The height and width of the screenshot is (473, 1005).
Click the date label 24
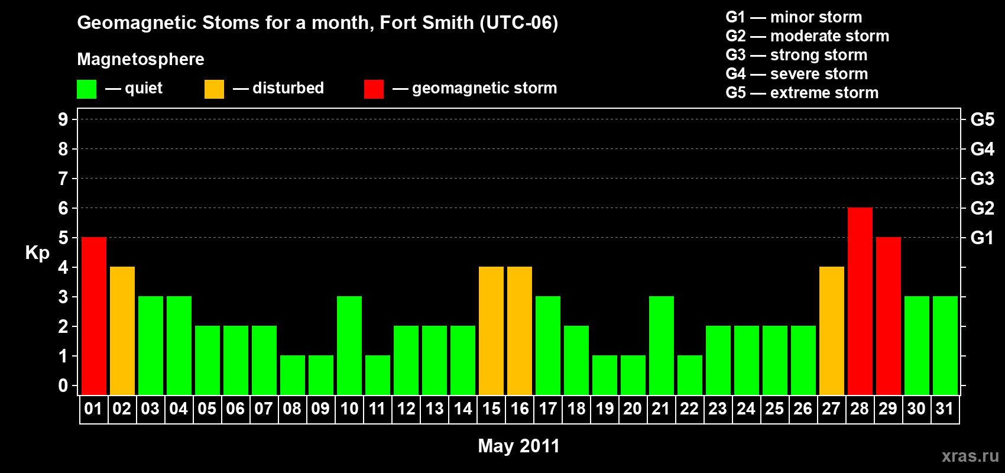(746, 409)
